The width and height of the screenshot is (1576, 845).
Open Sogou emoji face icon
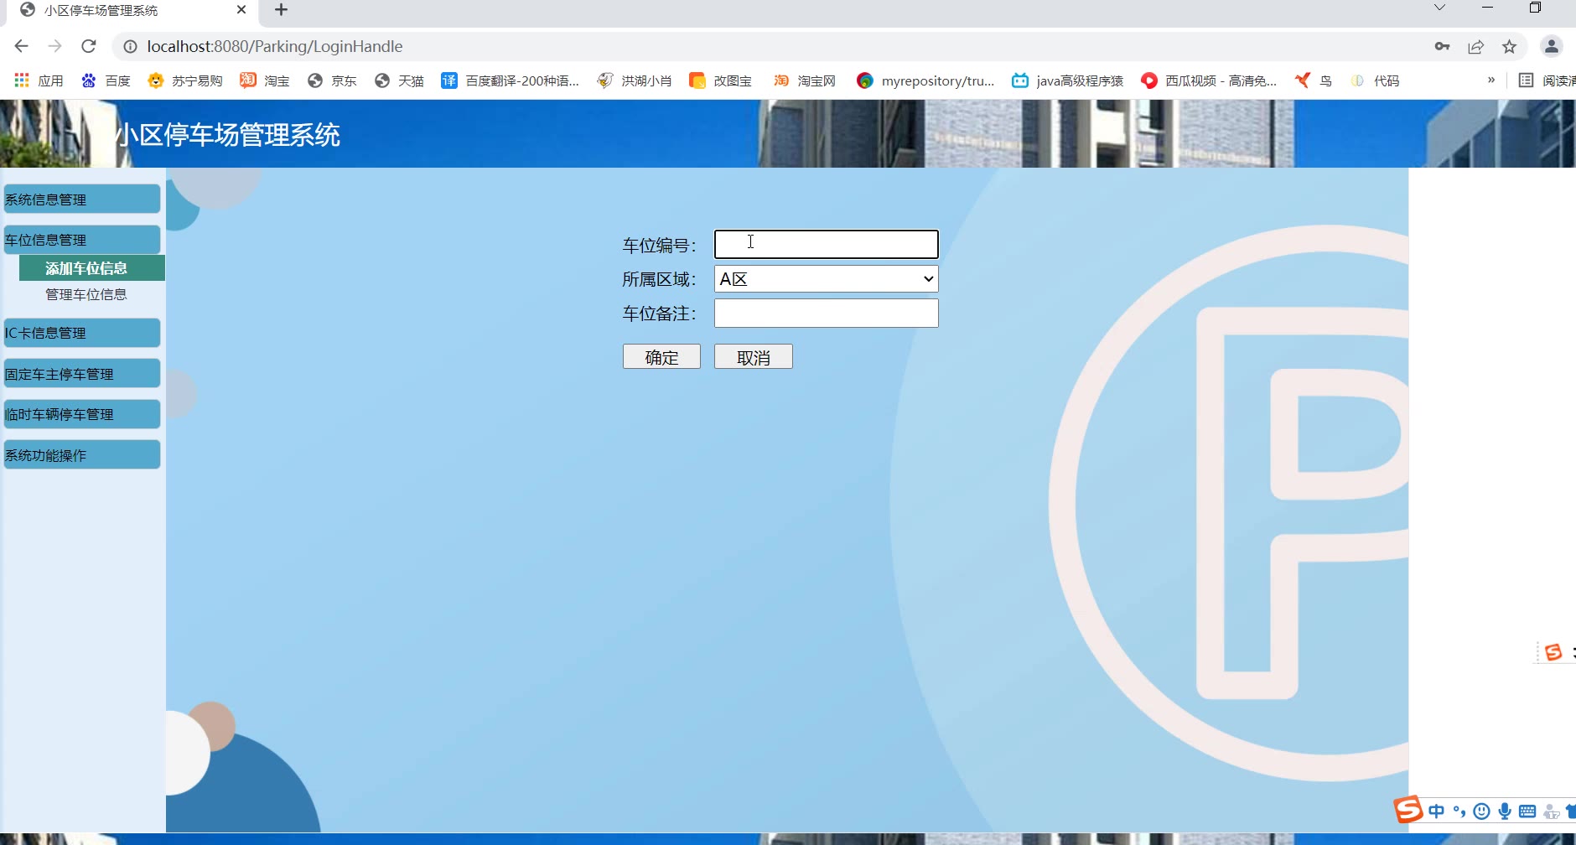(1481, 811)
